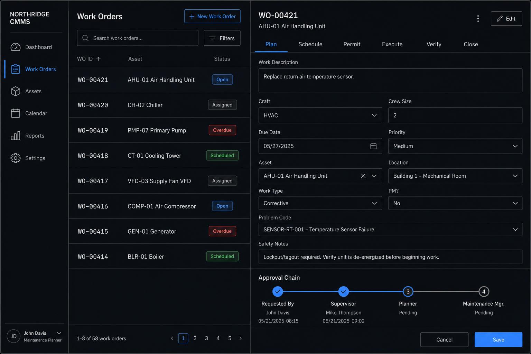Click the Asset column header

(x=135, y=59)
